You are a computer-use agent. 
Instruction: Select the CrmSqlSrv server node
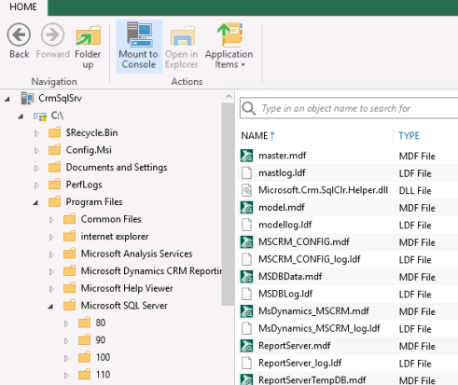60,98
